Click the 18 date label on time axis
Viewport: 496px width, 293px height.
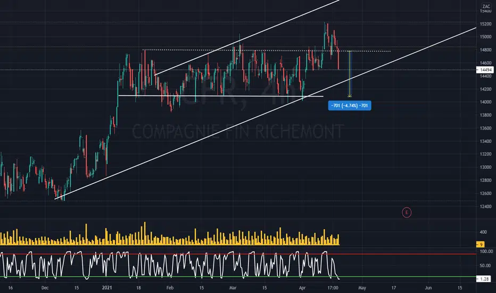pyautogui.click(x=138, y=288)
